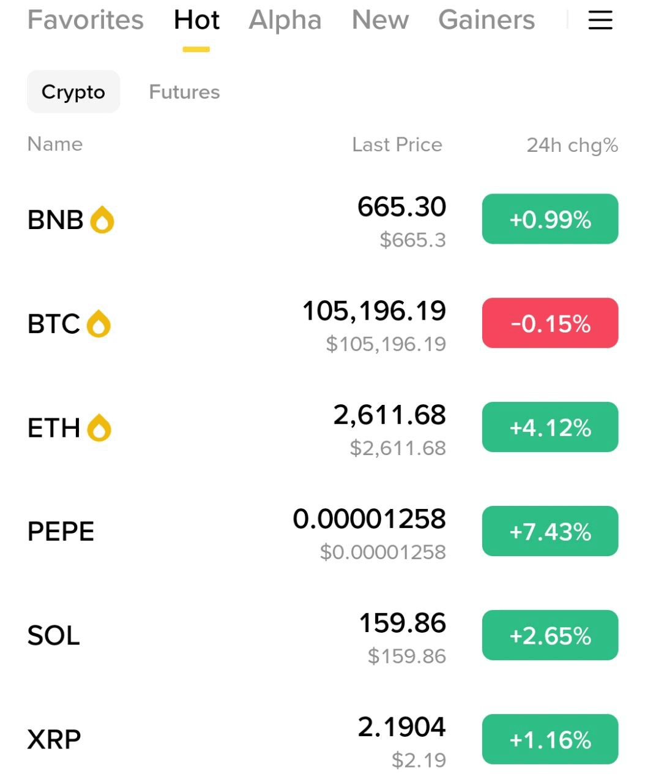Screen dimensions: 645x784
Task: Open the hamburger menu icon
Action: [x=600, y=20]
